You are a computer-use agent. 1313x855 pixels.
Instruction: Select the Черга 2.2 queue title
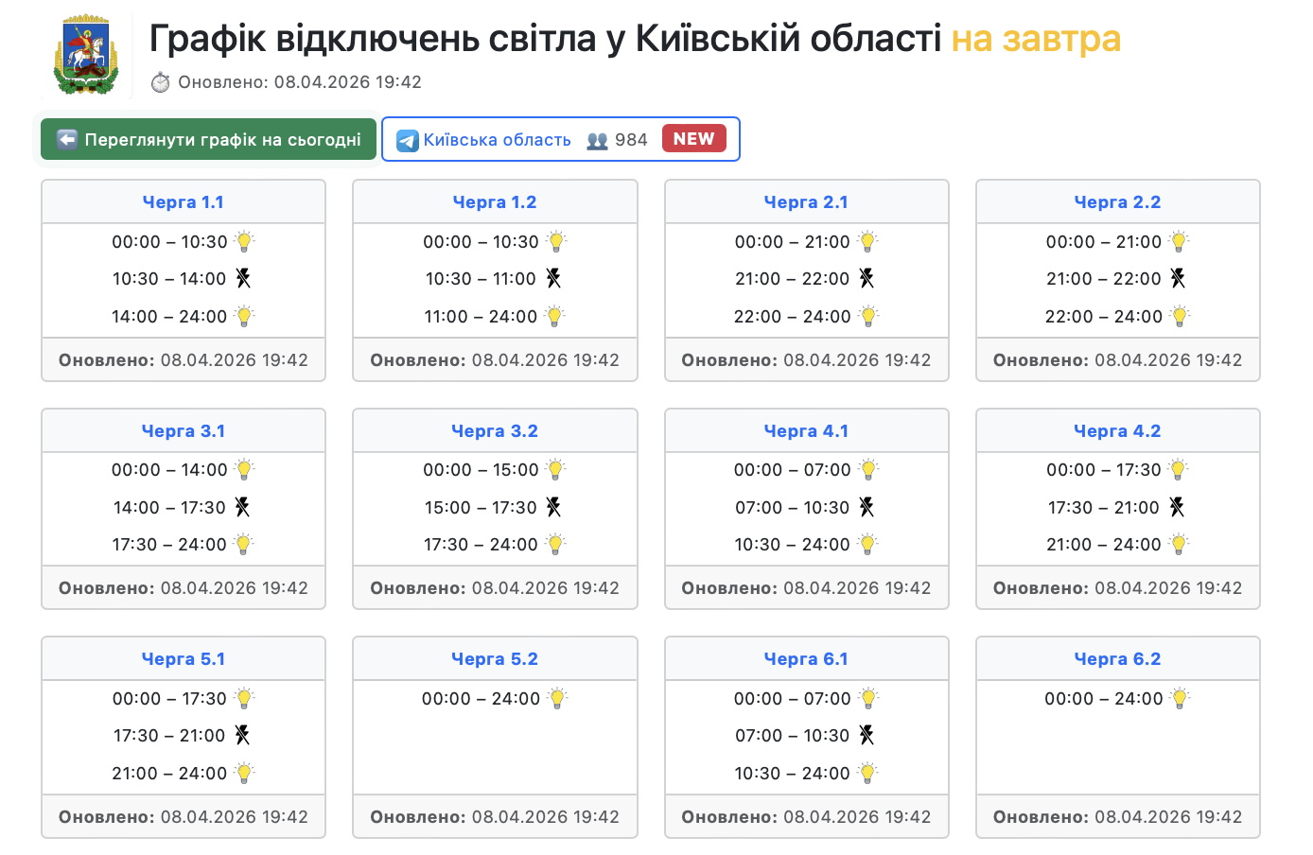[x=1117, y=202]
